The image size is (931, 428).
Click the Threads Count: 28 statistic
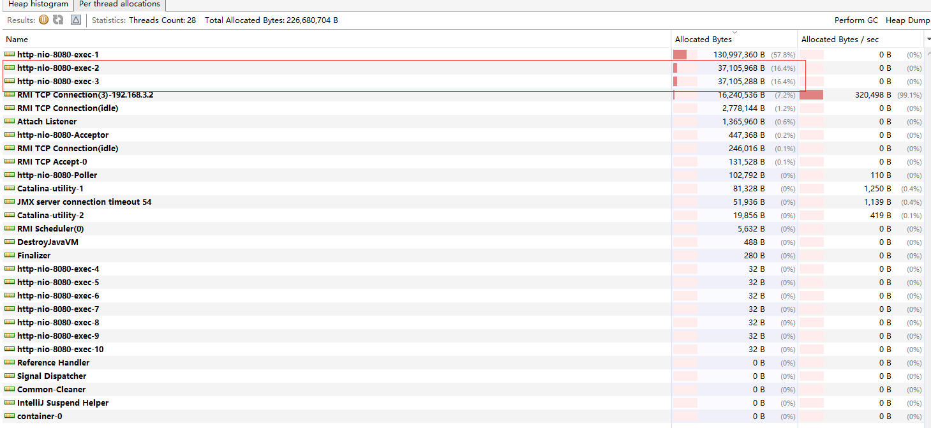point(162,20)
